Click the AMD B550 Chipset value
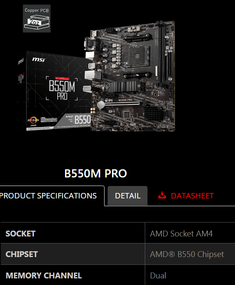 pyautogui.click(x=187, y=254)
